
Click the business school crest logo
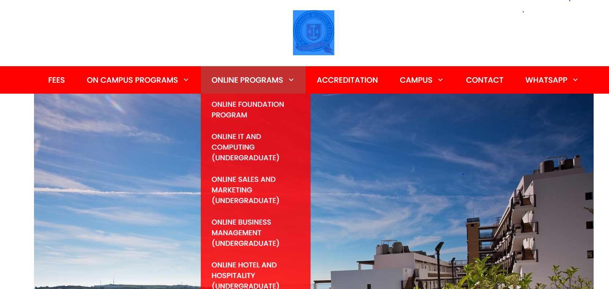[313, 33]
